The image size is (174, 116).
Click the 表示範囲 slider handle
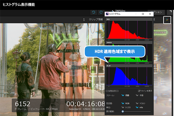[123, 111]
